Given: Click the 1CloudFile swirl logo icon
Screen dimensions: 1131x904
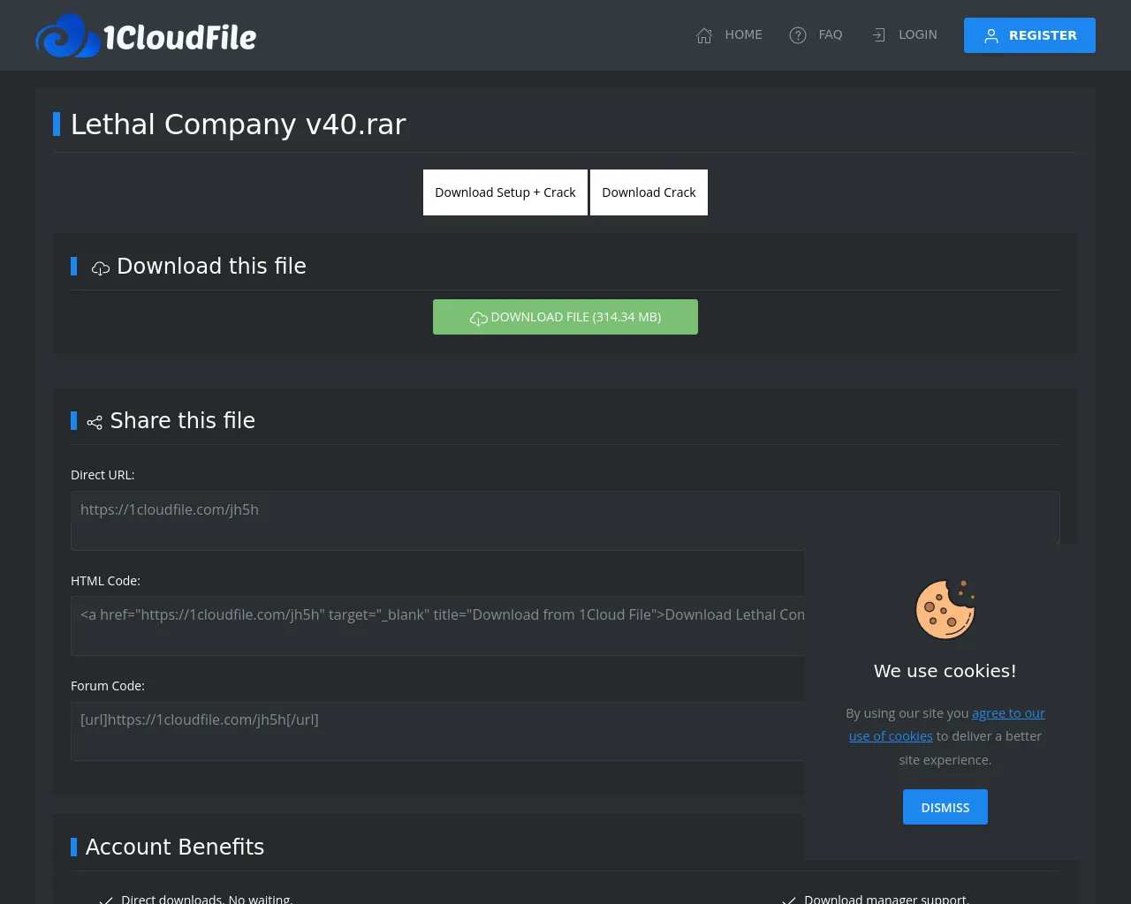Looking at the screenshot, I should tap(67, 36).
